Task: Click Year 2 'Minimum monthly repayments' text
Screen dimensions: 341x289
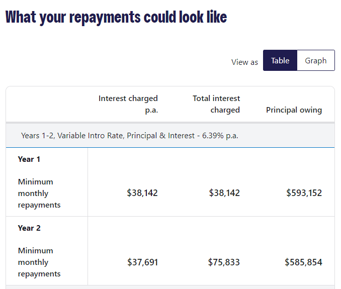Action: click(39, 262)
